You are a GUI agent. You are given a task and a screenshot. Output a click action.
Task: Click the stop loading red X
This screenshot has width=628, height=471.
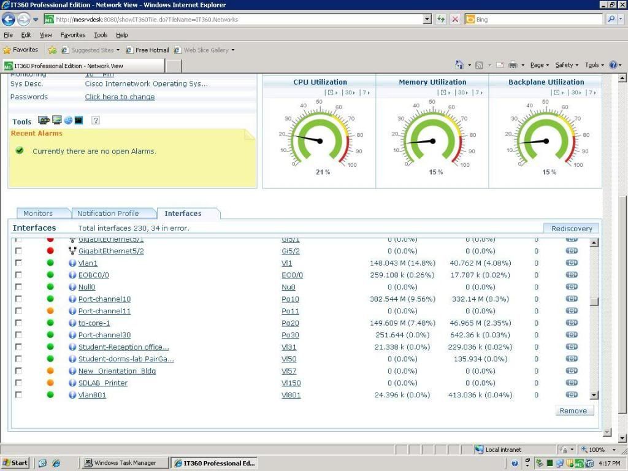point(455,19)
